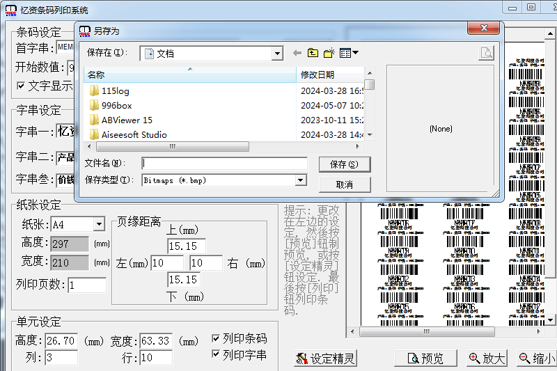The height and width of the screenshot is (371, 557).
Task: Click the app icon in 另存为 title bar
Action: [x=84, y=31]
